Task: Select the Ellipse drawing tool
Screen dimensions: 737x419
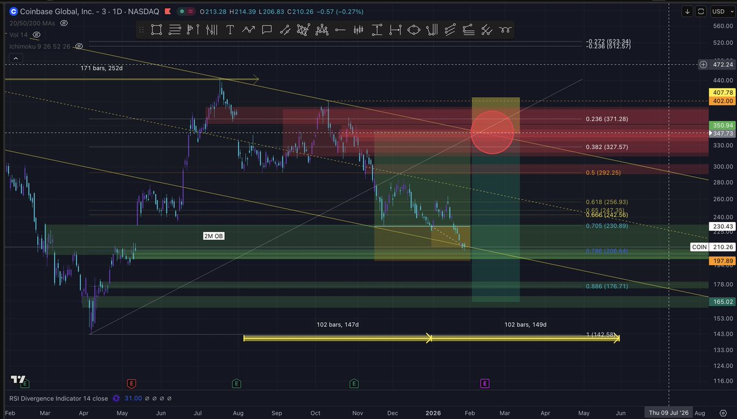Action: pyautogui.click(x=414, y=29)
